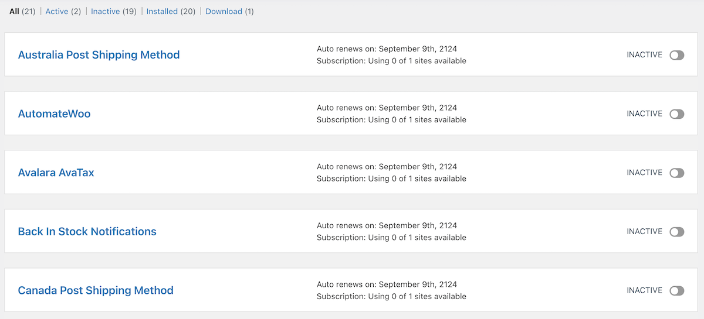Click Subscription sites text for AutomateWoo
Screen dimensions: 704x319
pyautogui.click(x=391, y=120)
